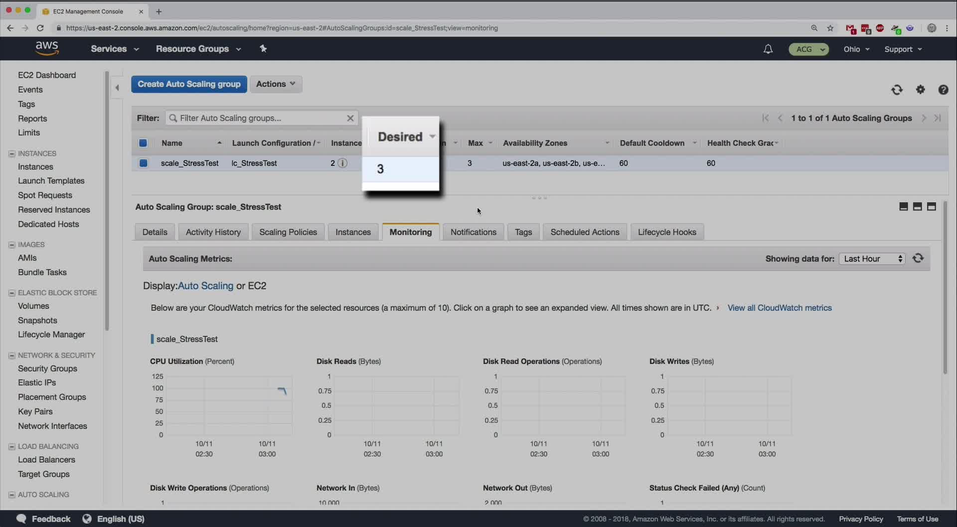Open the browser zoom indicator icon
The height and width of the screenshot is (527, 957).
814,28
